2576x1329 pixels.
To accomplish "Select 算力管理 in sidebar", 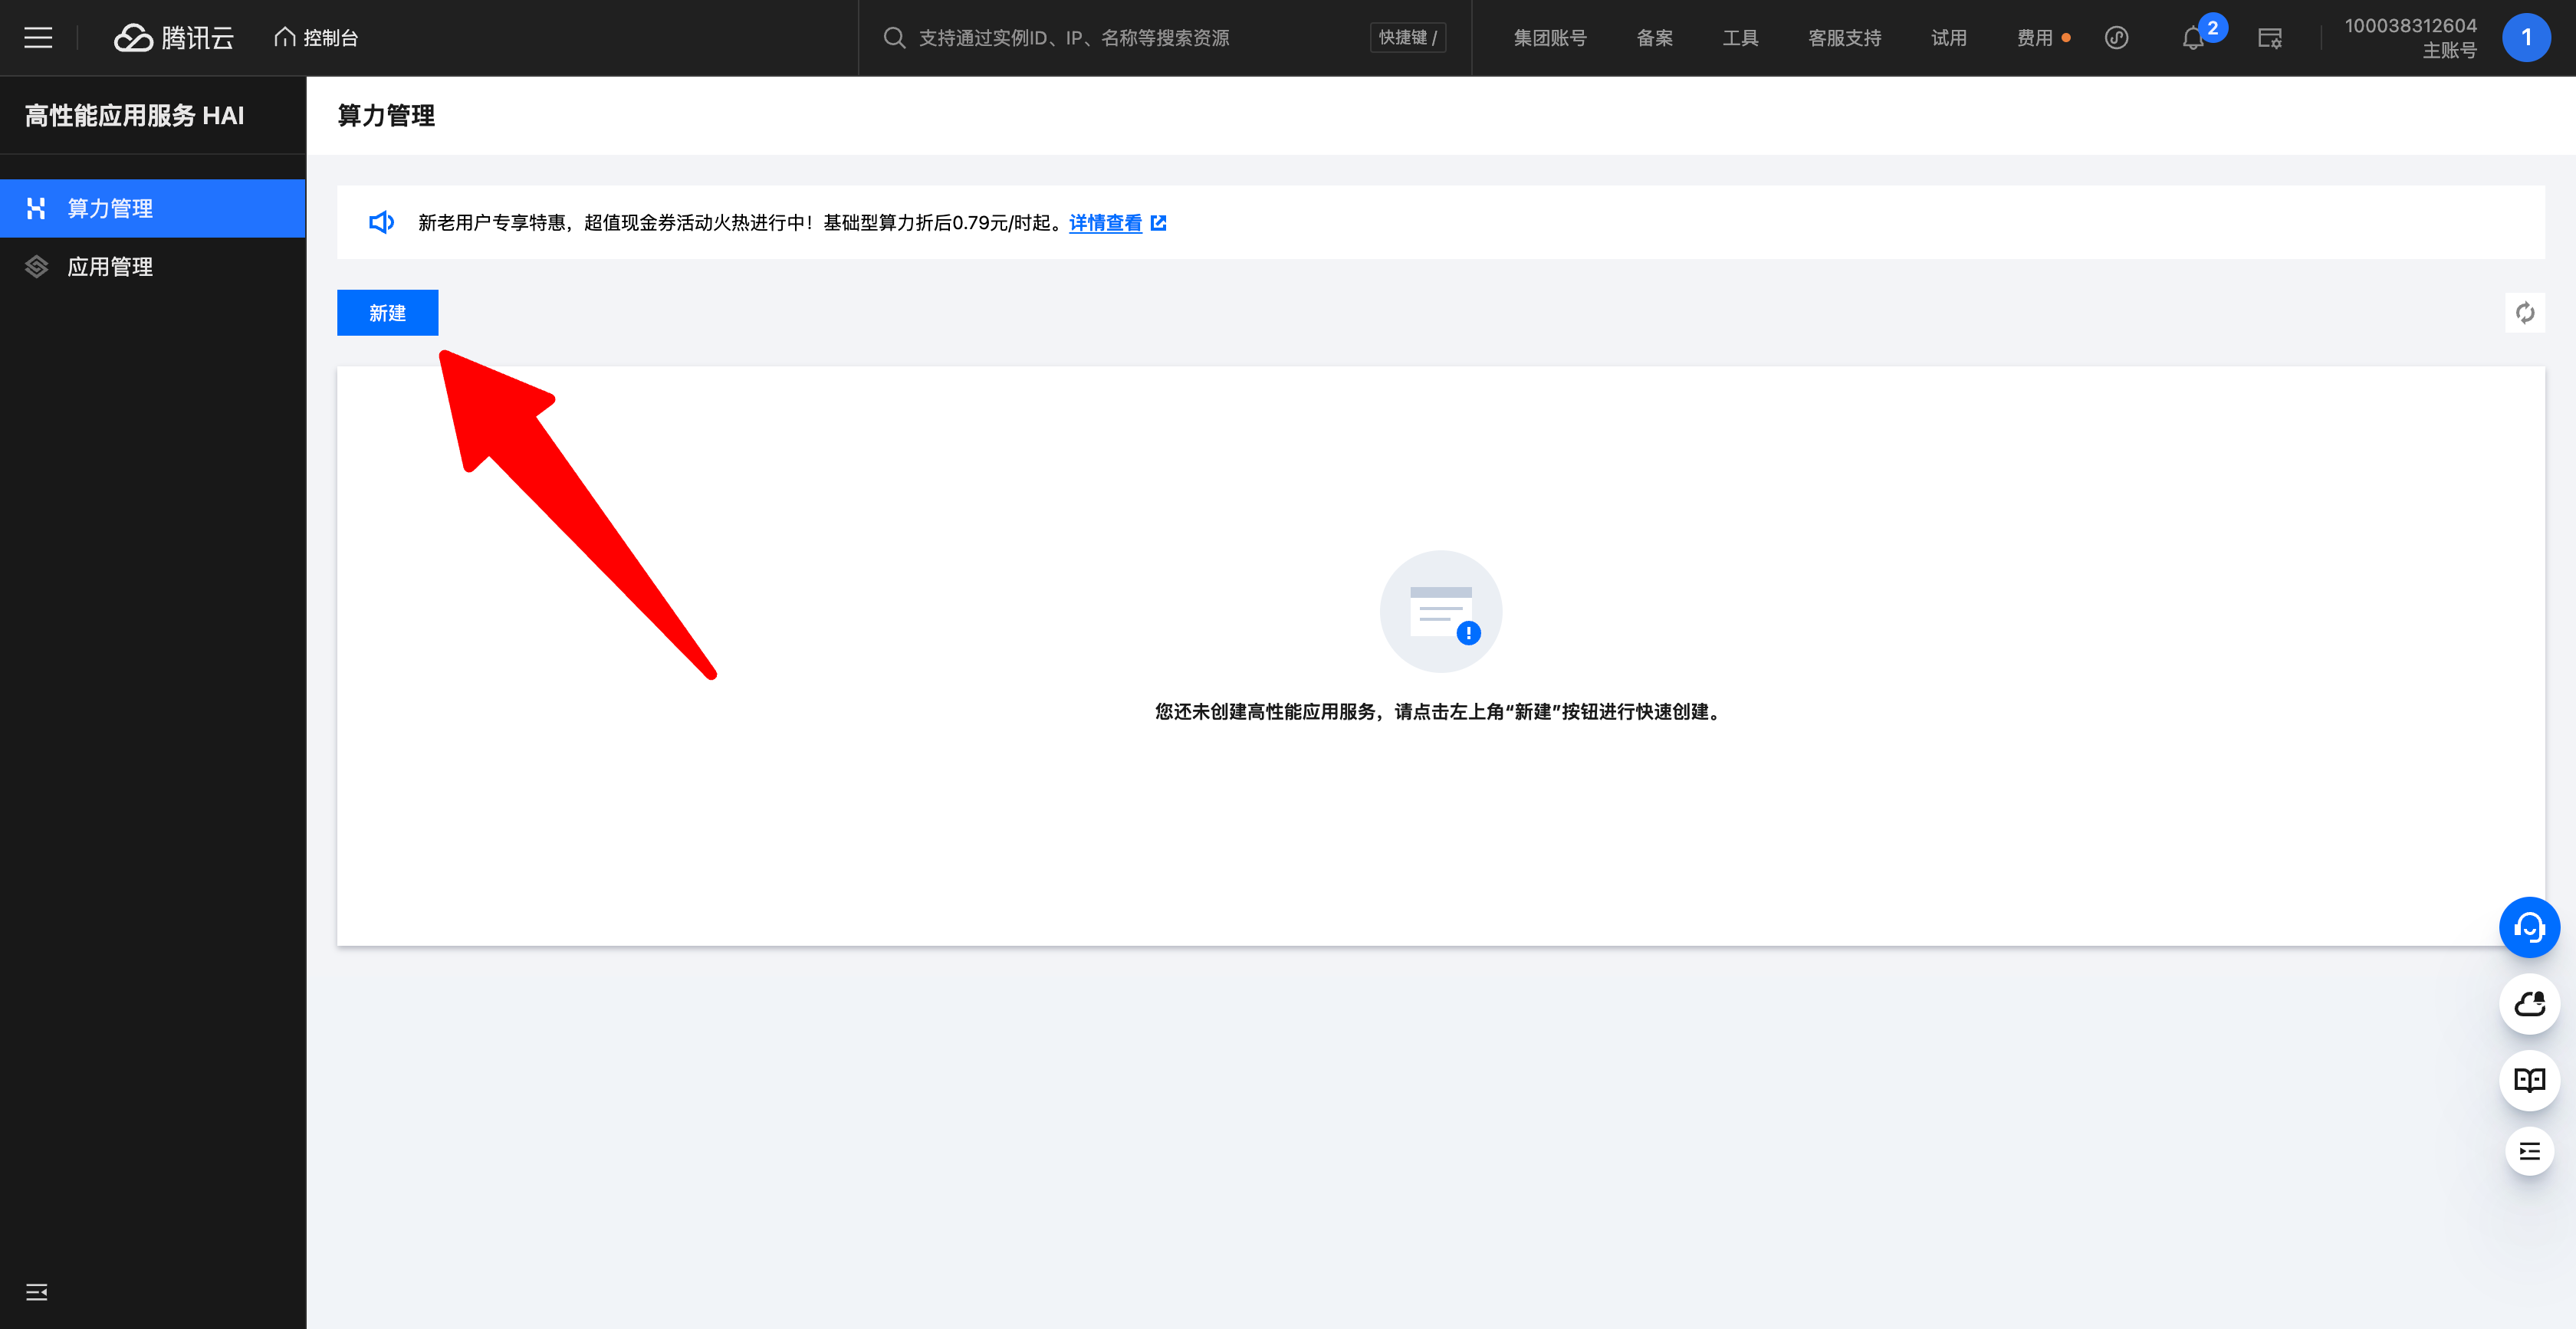I will tap(110, 208).
